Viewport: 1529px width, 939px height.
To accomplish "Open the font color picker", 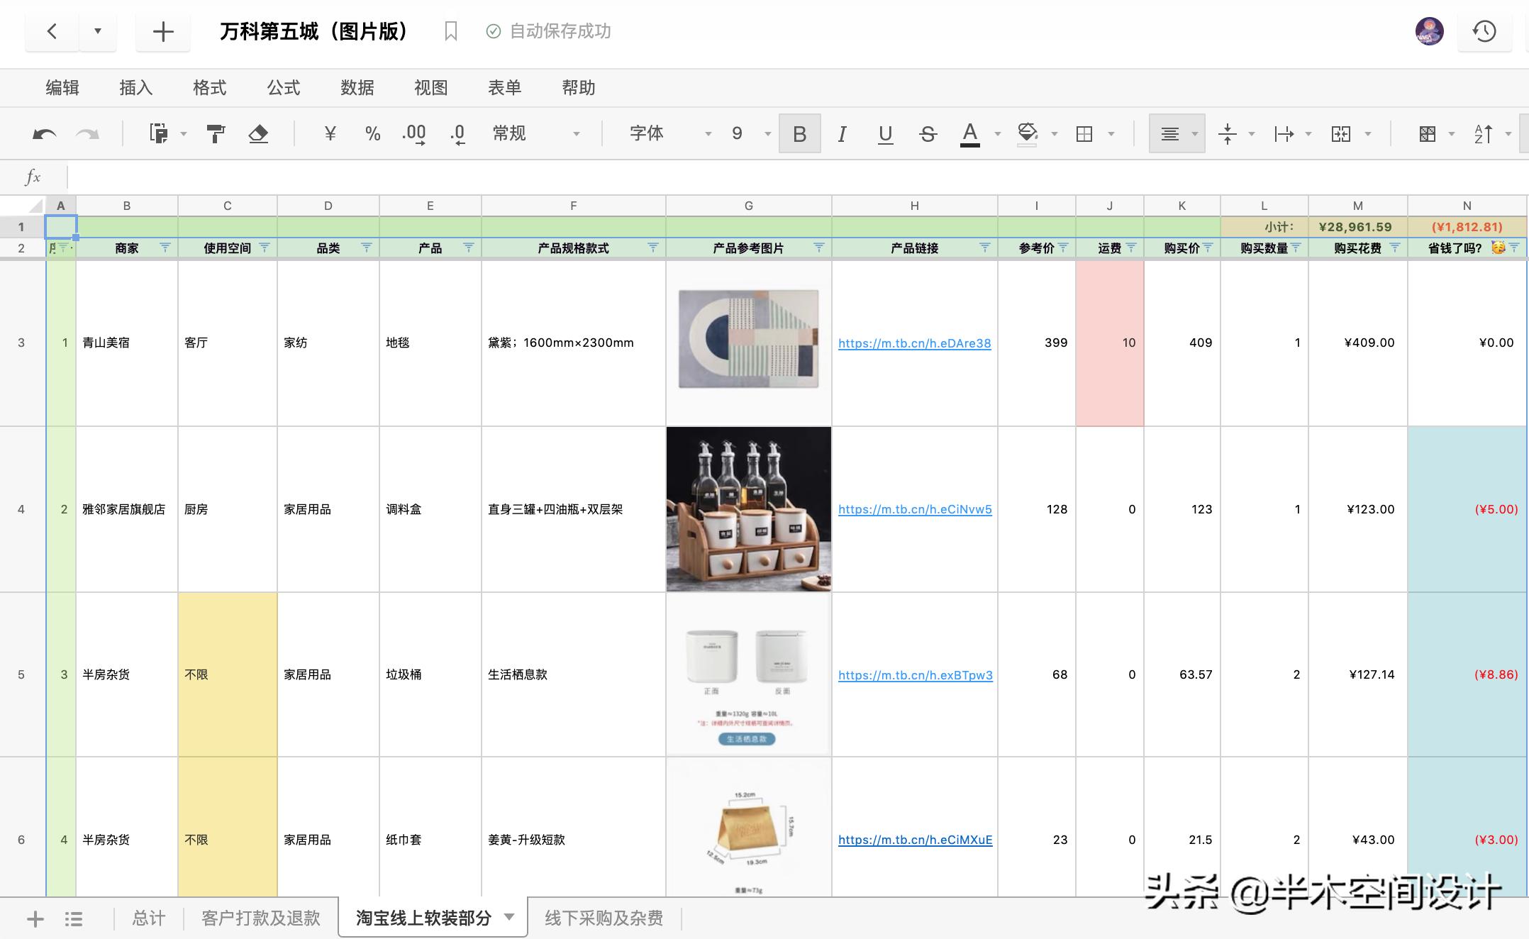I will tap(972, 133).
